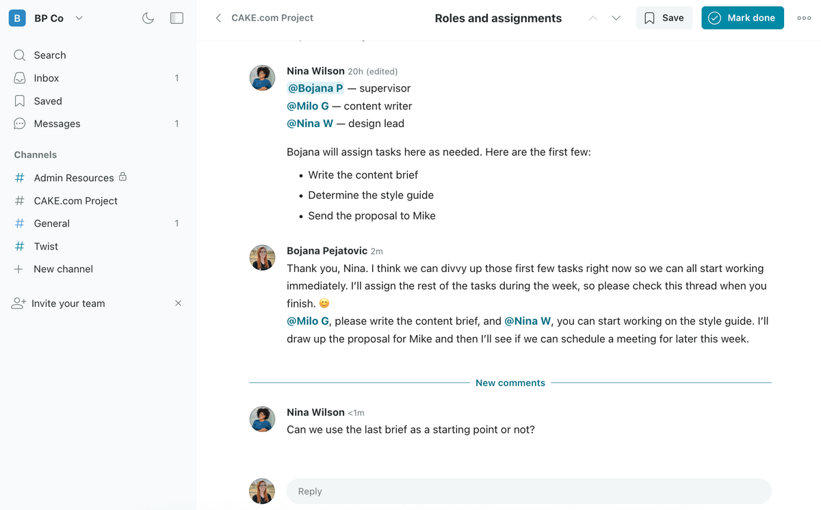Open the three-dot more options menu

click(x=804, y=18)
